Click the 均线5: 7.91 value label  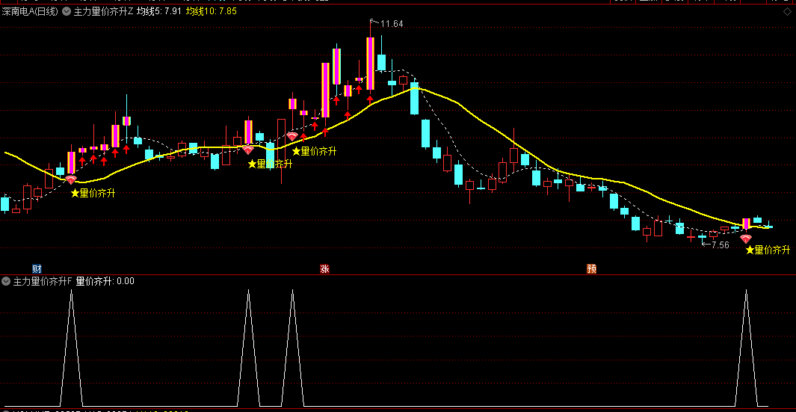[159, 11]
